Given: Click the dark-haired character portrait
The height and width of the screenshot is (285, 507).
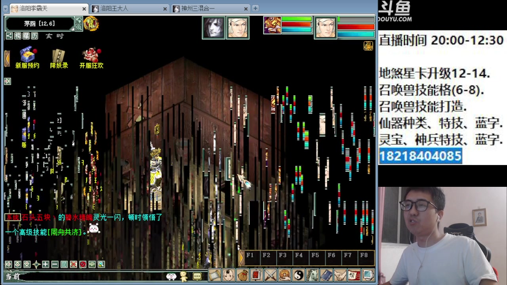Looking at the screenshot, I should pos(214,27).
